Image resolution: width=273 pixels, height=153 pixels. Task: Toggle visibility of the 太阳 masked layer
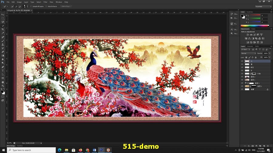[242, 73]
